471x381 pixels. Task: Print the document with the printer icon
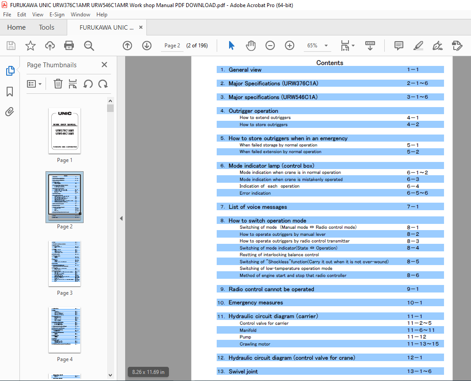click(x=69, y=46)
